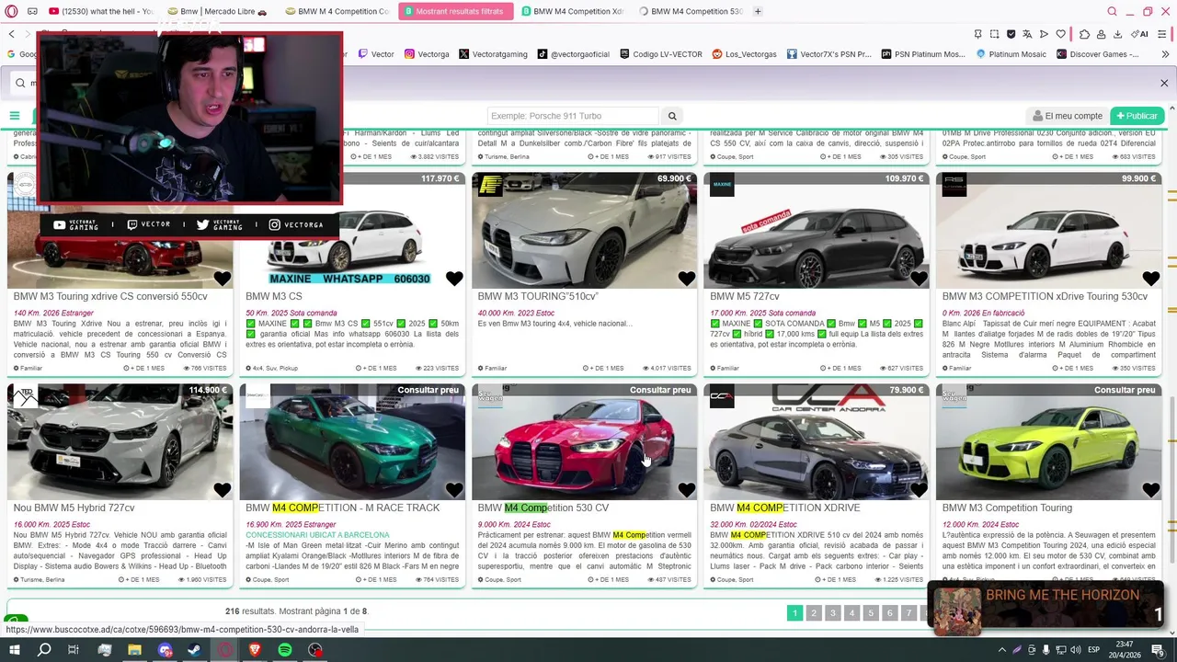
Task: Favorite the BMW M3 Touring xdrive CS heart
Action: click(x=222, y=279)
